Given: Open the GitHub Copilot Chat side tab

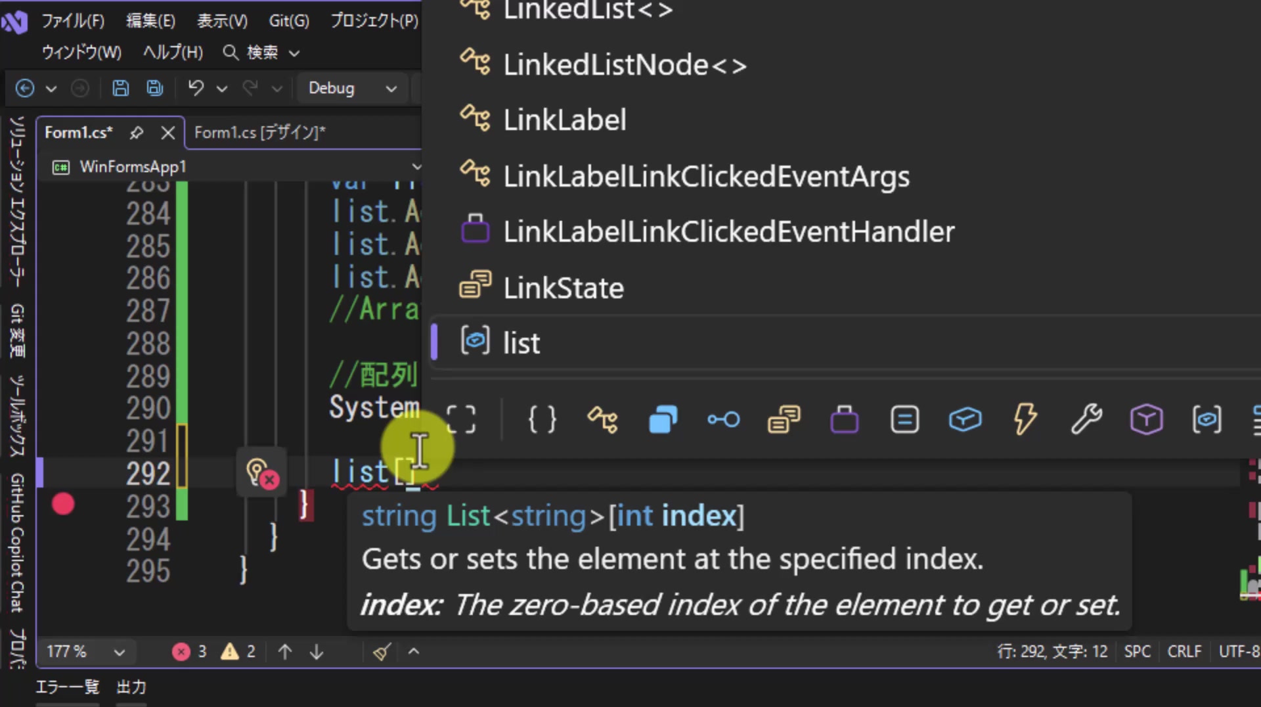Looking at the screenshot, I should 18,543.
